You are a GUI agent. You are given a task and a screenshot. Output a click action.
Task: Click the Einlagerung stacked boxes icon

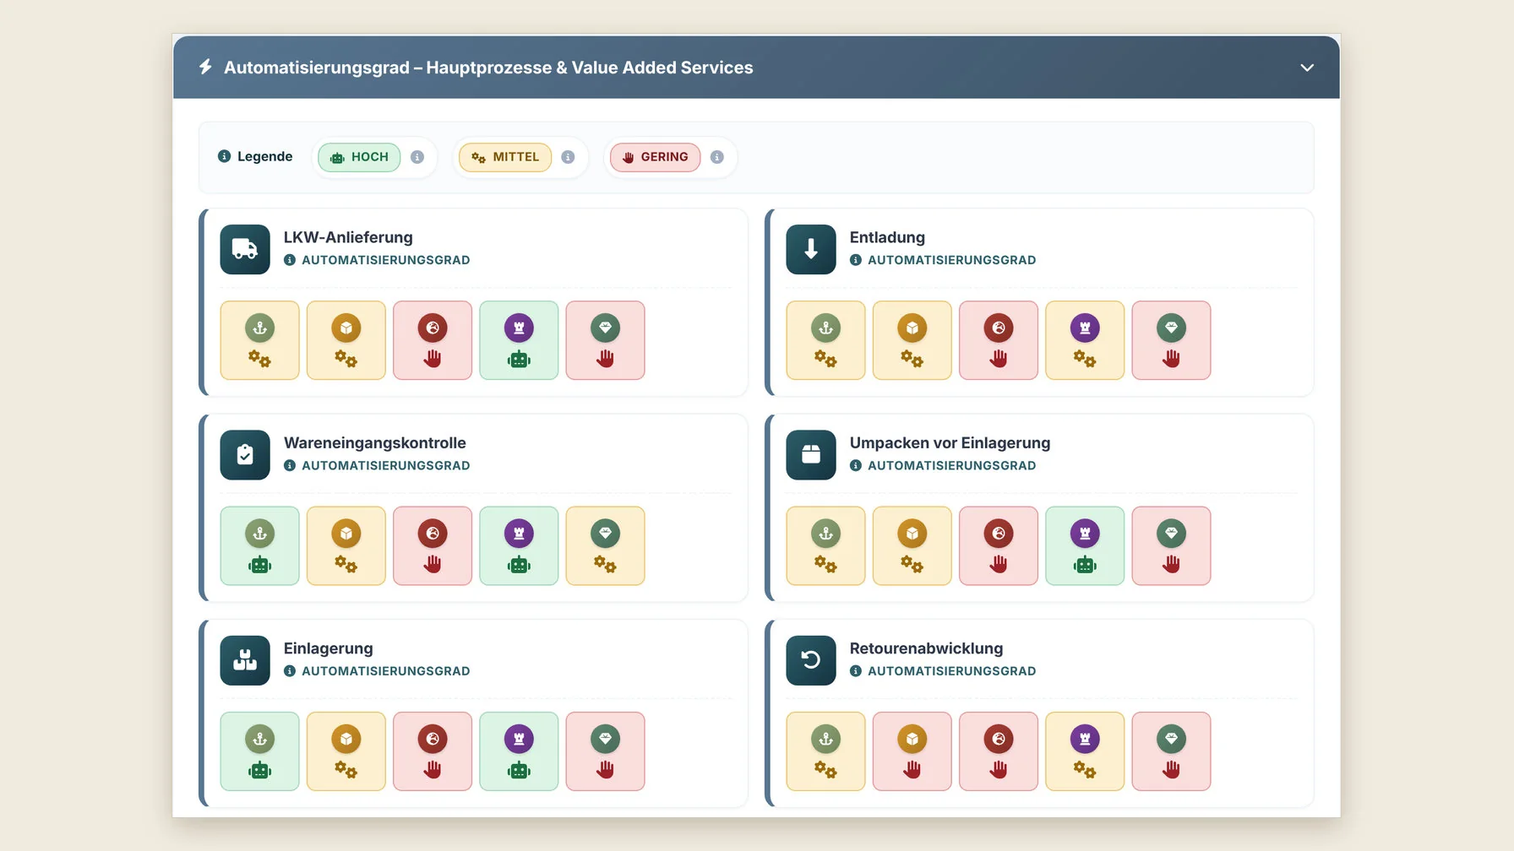pyautogui.click(x=245, y=660)
